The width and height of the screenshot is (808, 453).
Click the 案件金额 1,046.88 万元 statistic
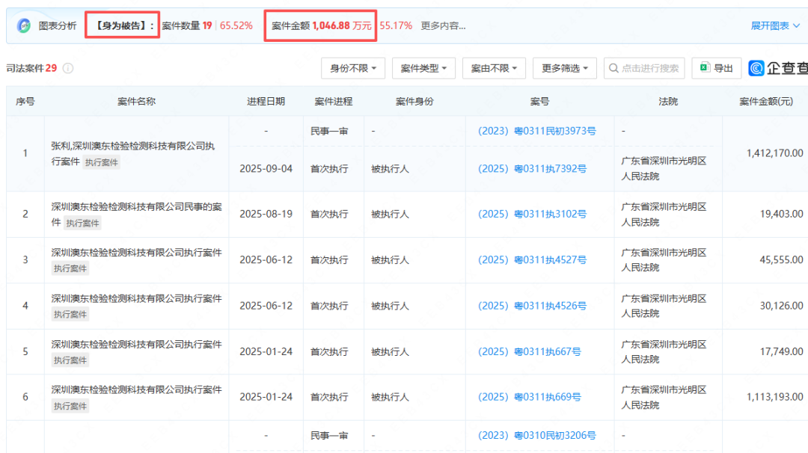pyautogui.click(x=321, y=25)
